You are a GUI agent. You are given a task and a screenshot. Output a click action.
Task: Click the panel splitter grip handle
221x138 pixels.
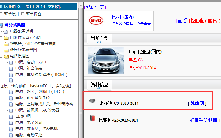(80, 113)
